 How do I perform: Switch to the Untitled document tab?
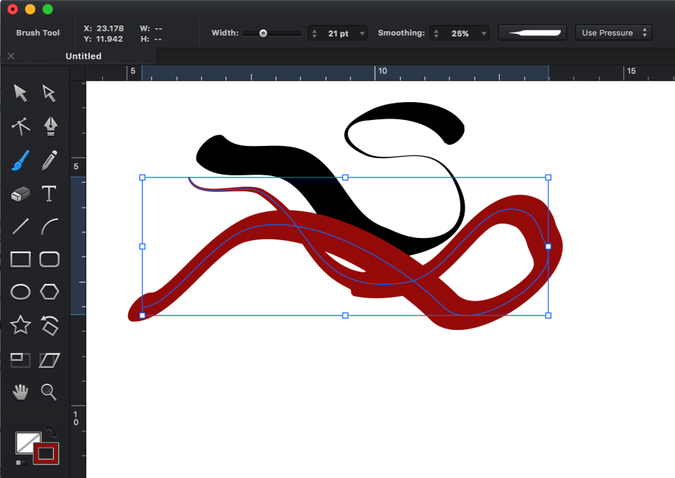pos(83,56)
